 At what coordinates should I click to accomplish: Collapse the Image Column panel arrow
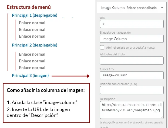click(162, 8)
